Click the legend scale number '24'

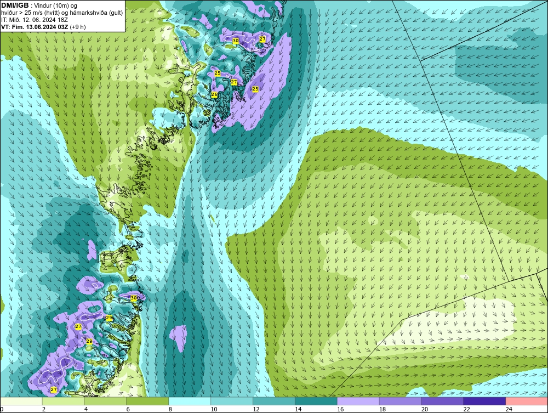coord(509,409)
